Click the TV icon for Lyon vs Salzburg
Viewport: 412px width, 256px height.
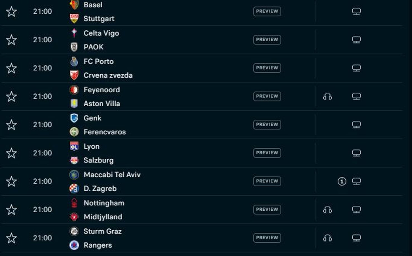point(356,153)
